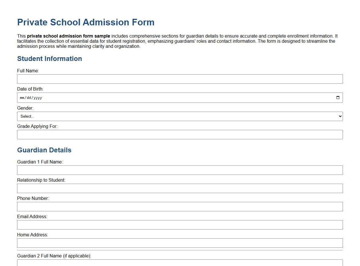Click the Private School Admission Form title
The height and width of the screenshot is (266, 360).
tap(86, 22)
